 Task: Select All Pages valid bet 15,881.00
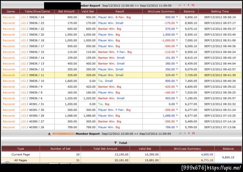[x=151, y=160]
